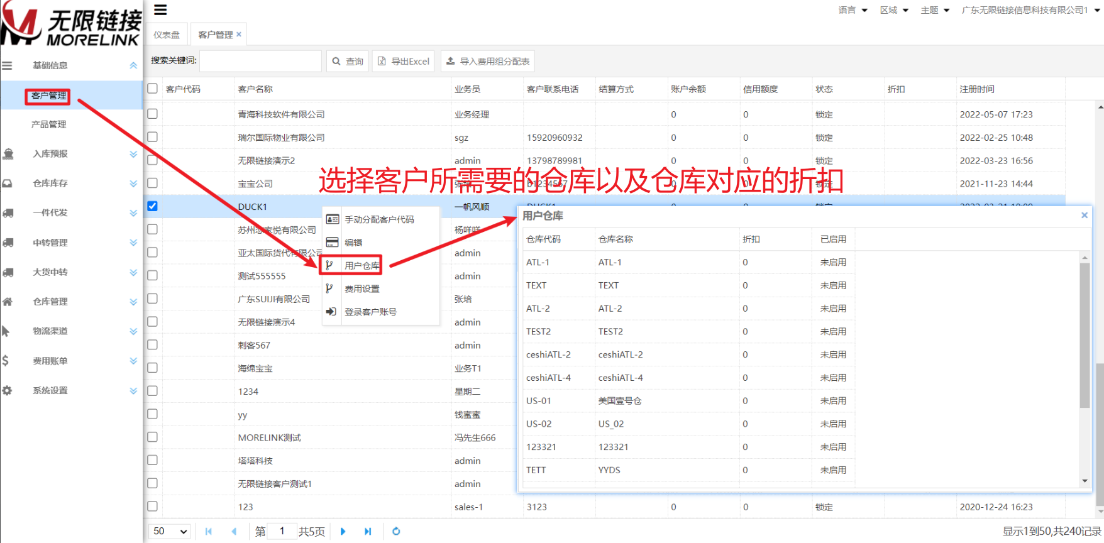Open the page size 50 dropdown
Screen dimensions: 1104x543
[170, 531]
